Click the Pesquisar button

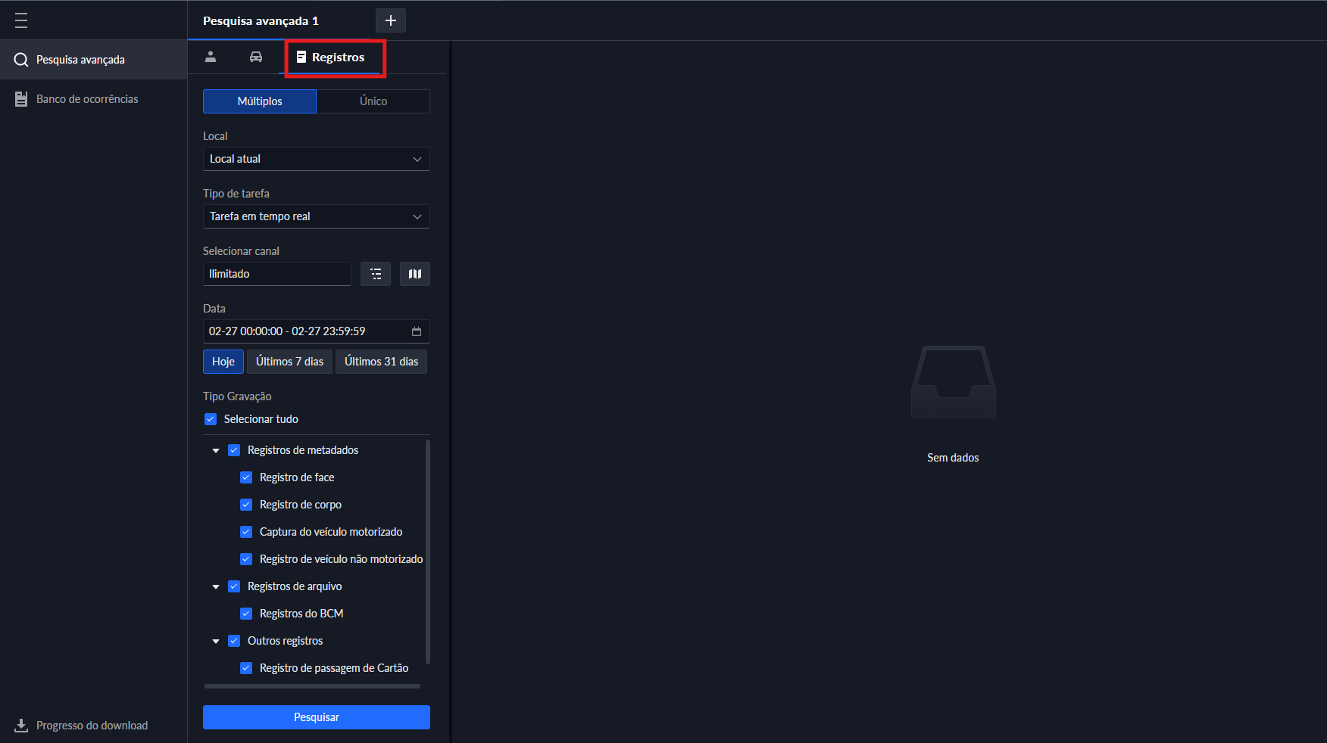pos(316,717)
